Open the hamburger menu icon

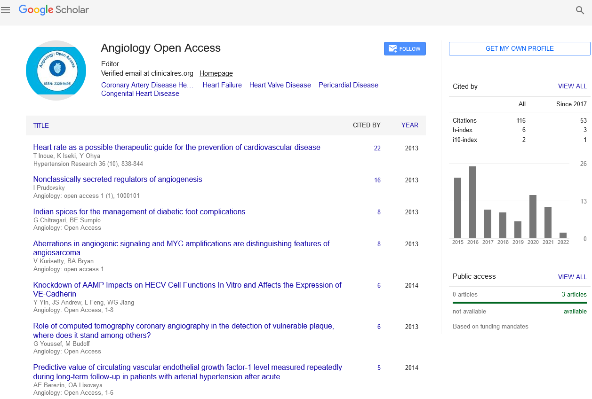pyautogui.click(x=6, y=10)
